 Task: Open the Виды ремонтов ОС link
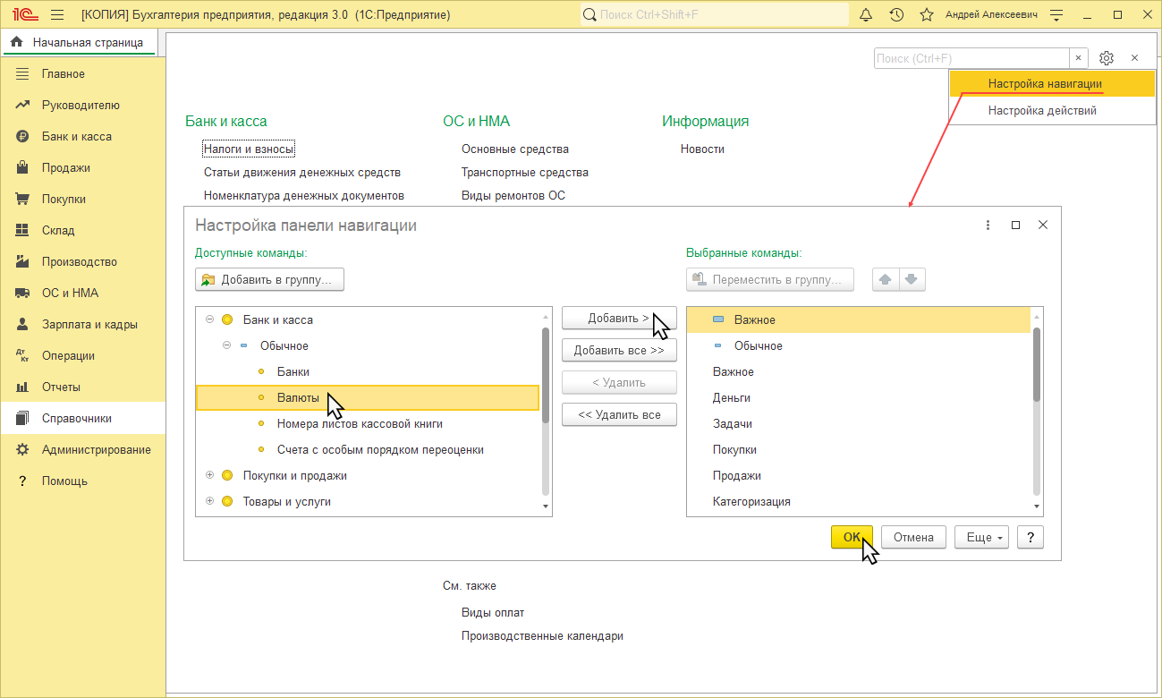click(513, 195)
